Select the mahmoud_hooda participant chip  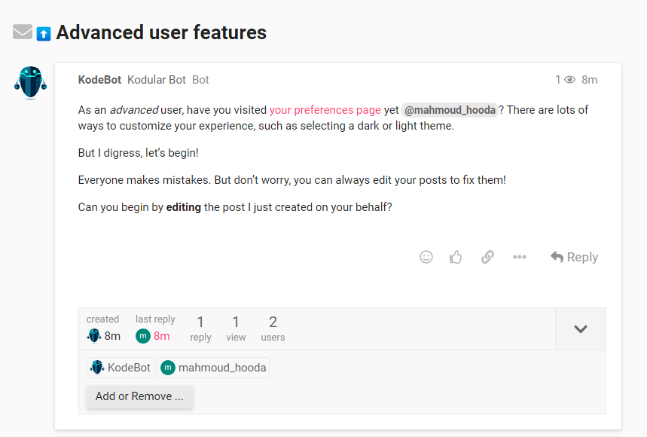[213, 367]
